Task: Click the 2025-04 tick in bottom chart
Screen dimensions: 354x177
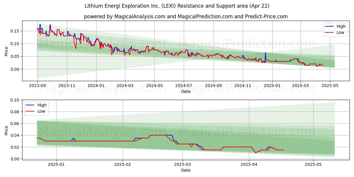Action: pos(249,165)
